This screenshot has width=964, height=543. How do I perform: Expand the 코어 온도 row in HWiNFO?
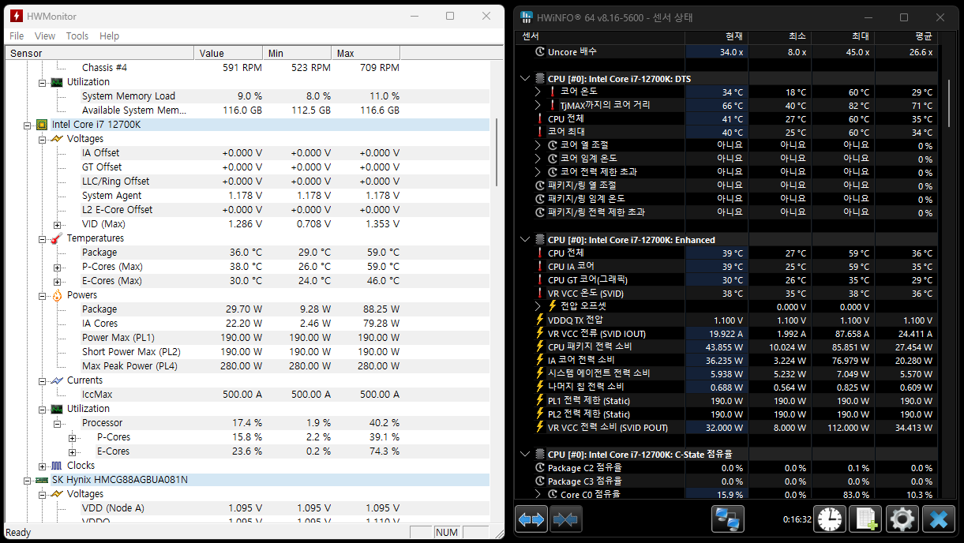(x=538, y=92)
